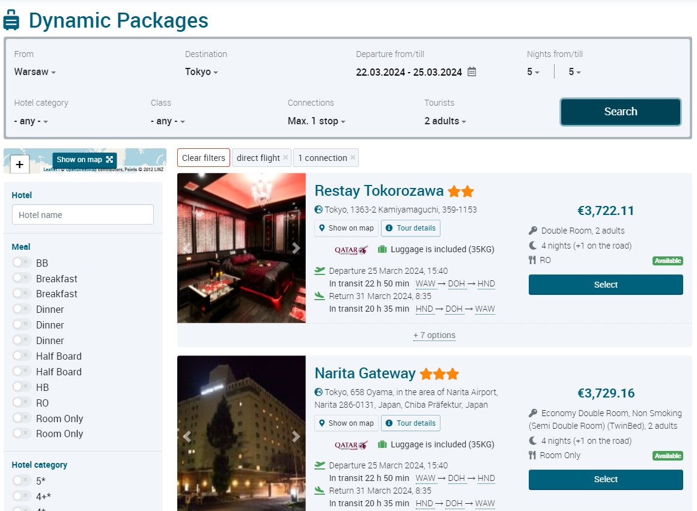Select the Restay Tokorozawa package
697x511 pixels.
606,285
